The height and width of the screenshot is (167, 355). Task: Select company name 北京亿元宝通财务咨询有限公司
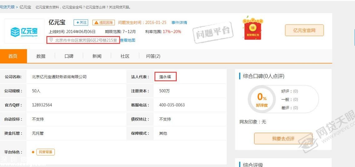[x=59, y=77]
